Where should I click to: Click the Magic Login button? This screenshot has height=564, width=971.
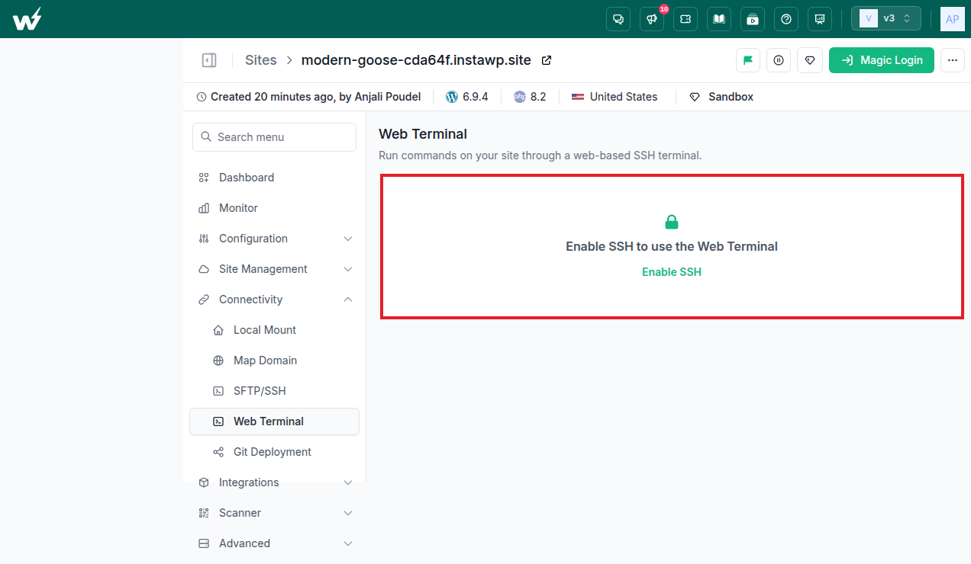pyautogui.click(x=882, y=60)
